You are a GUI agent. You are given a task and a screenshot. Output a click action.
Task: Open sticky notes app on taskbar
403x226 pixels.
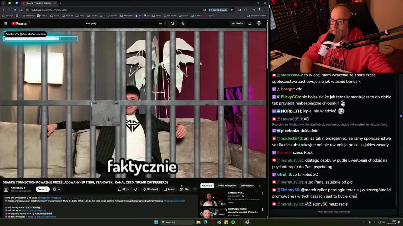226,222
